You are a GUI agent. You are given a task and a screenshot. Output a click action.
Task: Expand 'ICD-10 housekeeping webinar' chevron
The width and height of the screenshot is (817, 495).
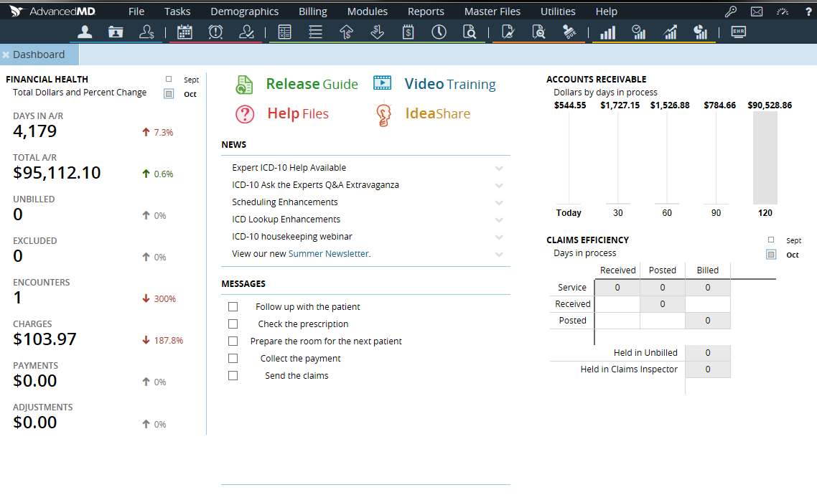499,237
